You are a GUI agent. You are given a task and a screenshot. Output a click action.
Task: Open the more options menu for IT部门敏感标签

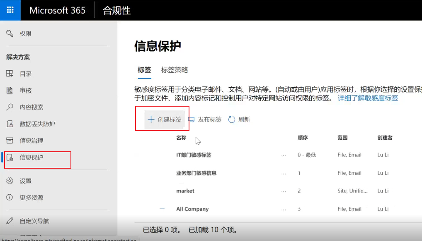(x=284, y=155)
